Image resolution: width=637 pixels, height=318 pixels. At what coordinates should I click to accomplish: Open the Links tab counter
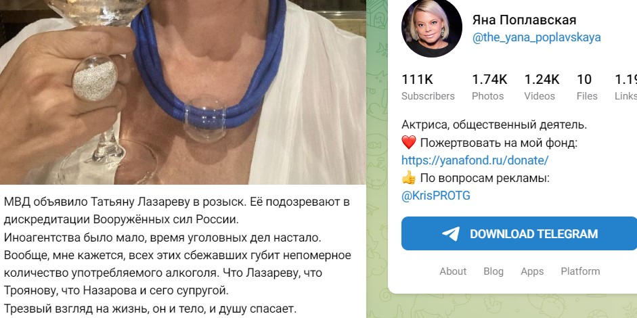(625, 87)
